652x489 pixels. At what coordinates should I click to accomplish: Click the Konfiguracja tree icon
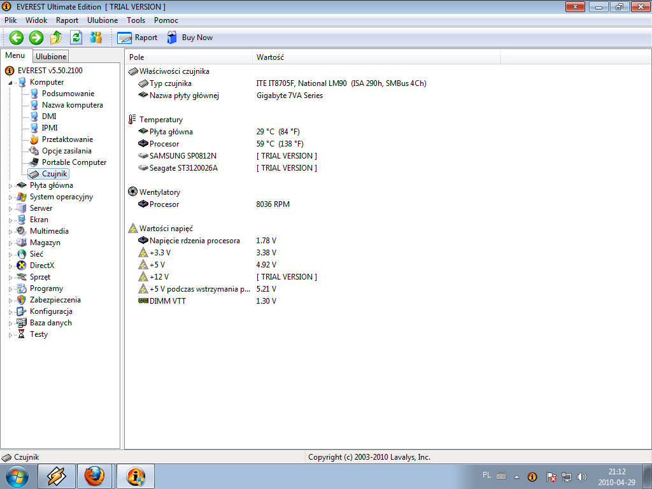click(22, 311)
